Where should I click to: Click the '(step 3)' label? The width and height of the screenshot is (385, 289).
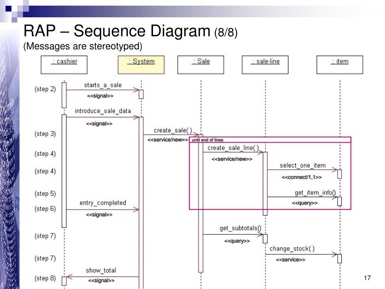pos(45,134)
